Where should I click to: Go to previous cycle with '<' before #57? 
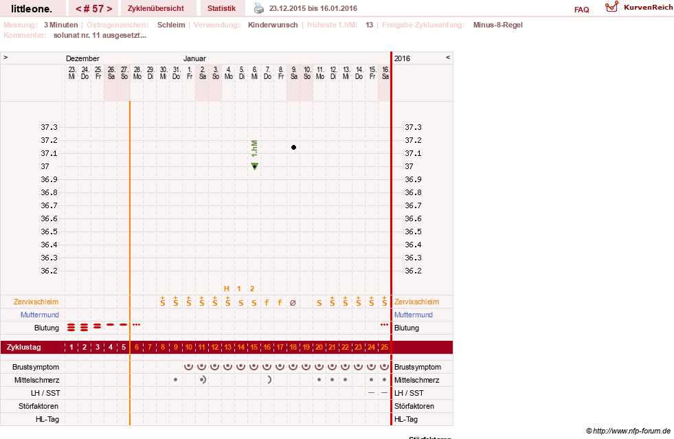[x=78, y=9]
